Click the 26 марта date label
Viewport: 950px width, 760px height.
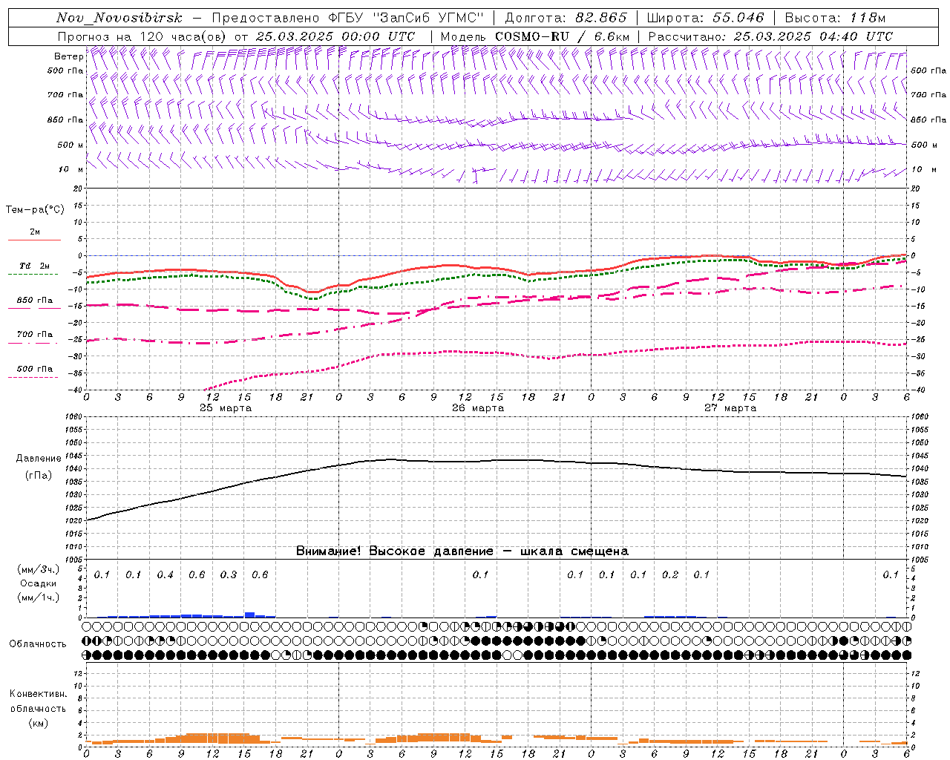pyautogui.click(x=478, y=408)
